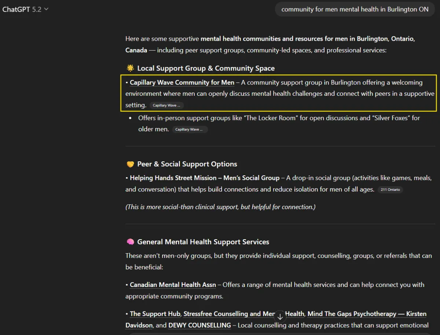Open the ChatGPT 5.2 model selector dropdown
440x335 pixels.
[x=25, y=9]
